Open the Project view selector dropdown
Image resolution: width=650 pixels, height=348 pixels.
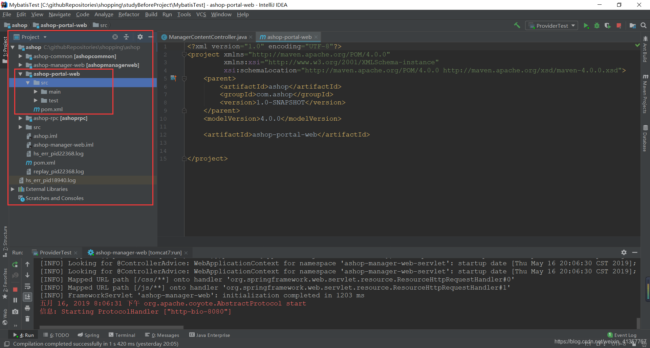[30, 37]
